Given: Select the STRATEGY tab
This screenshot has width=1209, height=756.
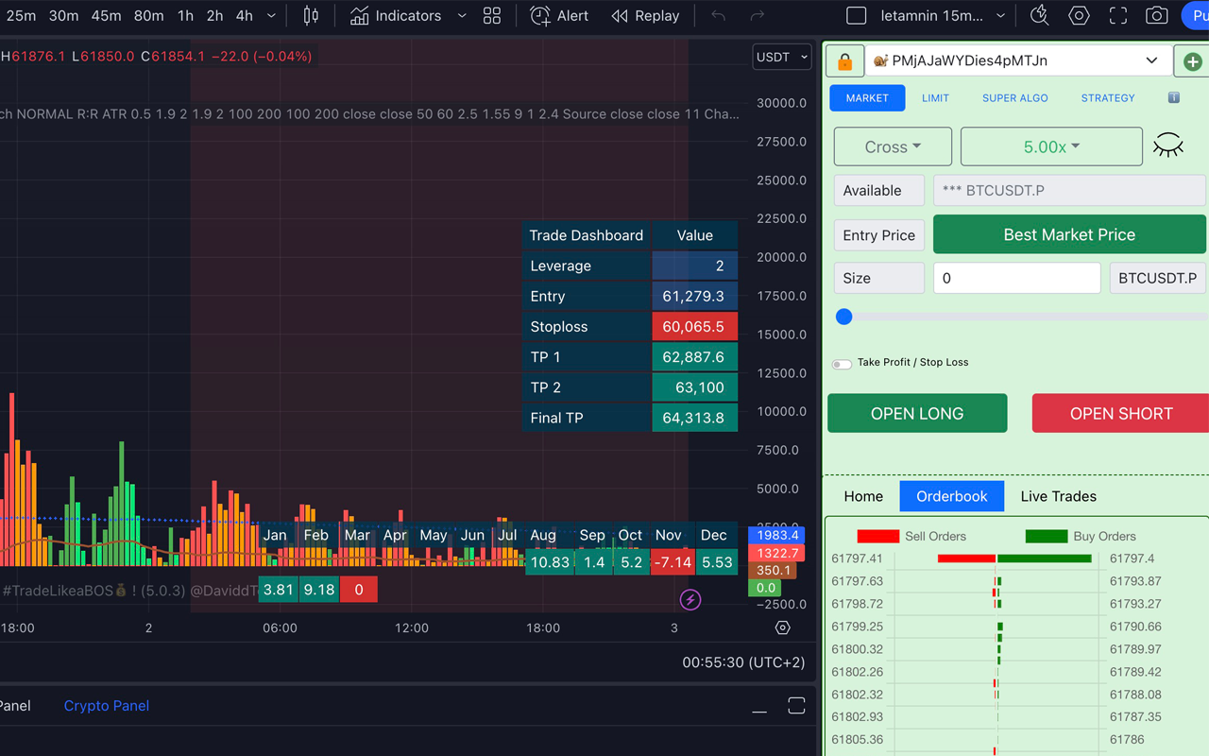Looking at the screenshot, I should tap(1108, 97).
